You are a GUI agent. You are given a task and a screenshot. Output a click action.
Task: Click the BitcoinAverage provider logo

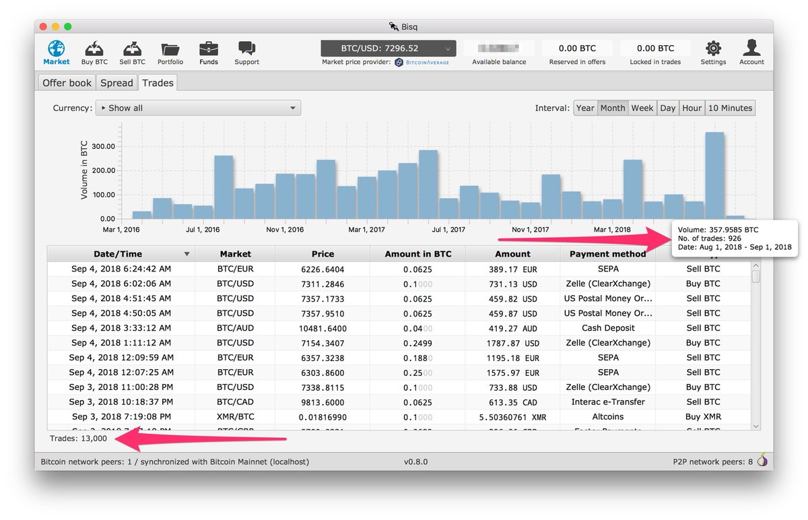(422, 62)
